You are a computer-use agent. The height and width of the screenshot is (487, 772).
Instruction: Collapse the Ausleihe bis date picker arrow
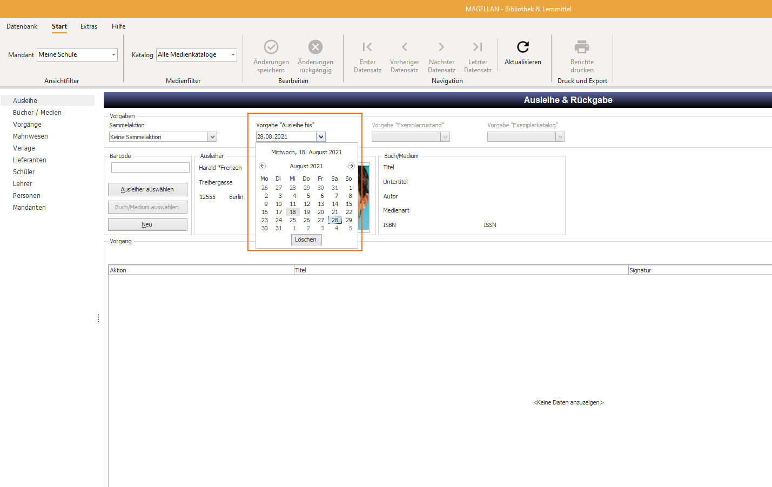321,137
